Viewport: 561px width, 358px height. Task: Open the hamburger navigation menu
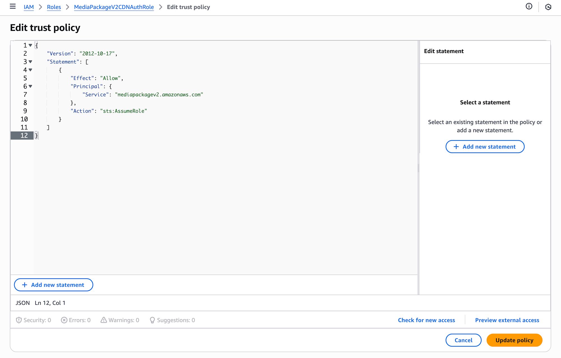(13, 6)
